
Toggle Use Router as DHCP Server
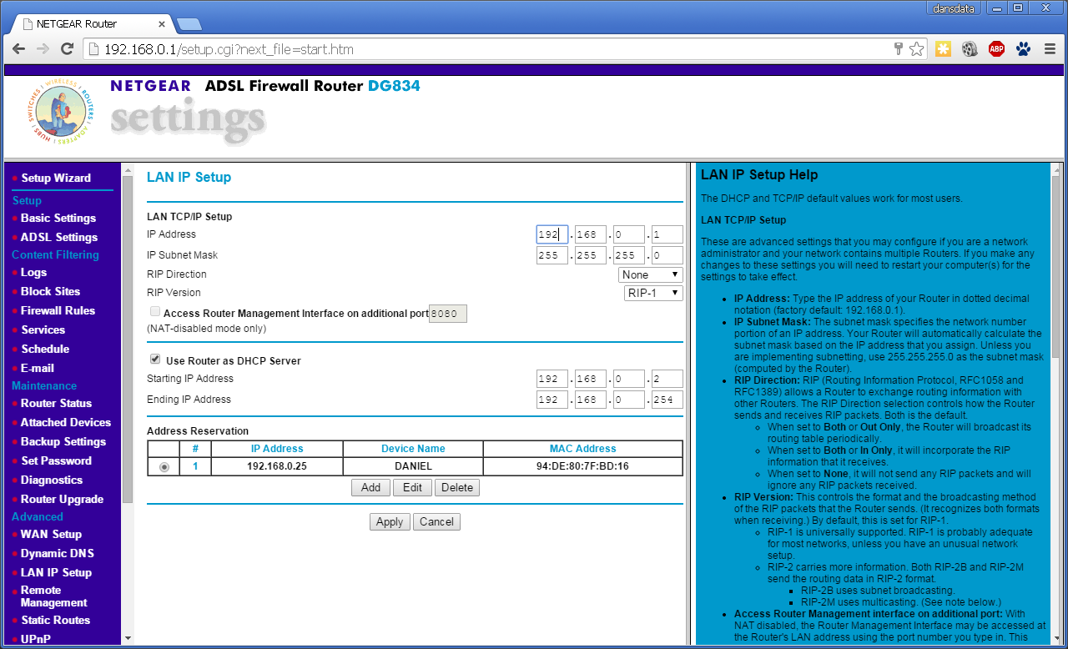155,360
